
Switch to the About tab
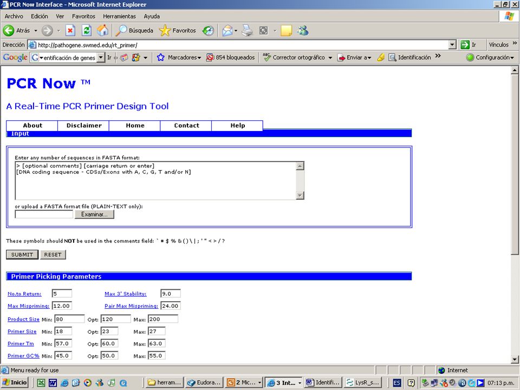coord(32,125)
